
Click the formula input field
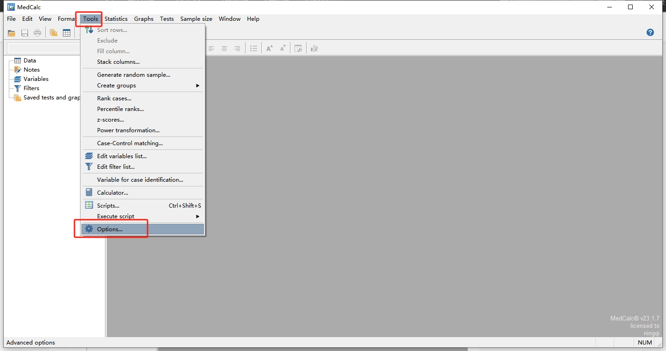(x=44, y=49)
